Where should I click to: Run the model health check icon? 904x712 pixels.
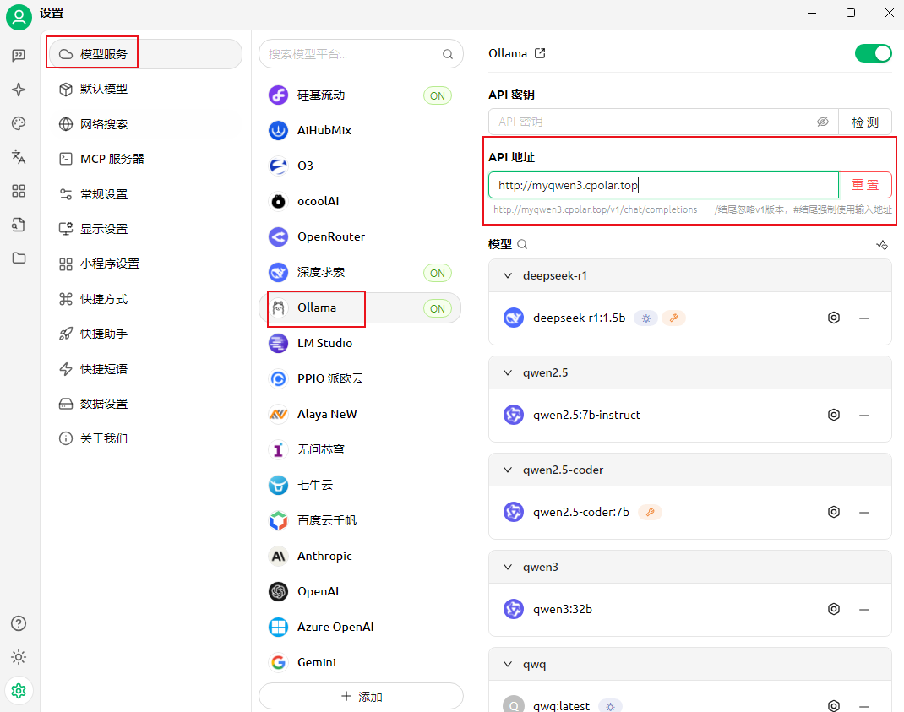(882, 244)
